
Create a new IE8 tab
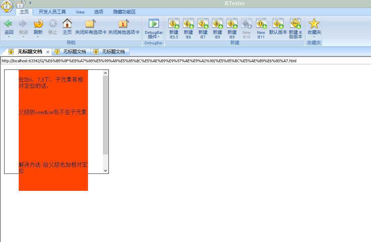coord(218,24)
